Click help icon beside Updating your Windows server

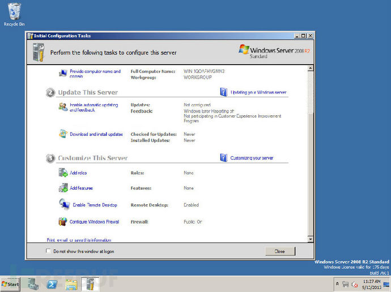coord(224,92)
